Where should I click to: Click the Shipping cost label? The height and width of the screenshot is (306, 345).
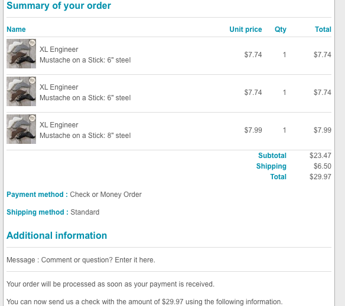click(271, 166)
